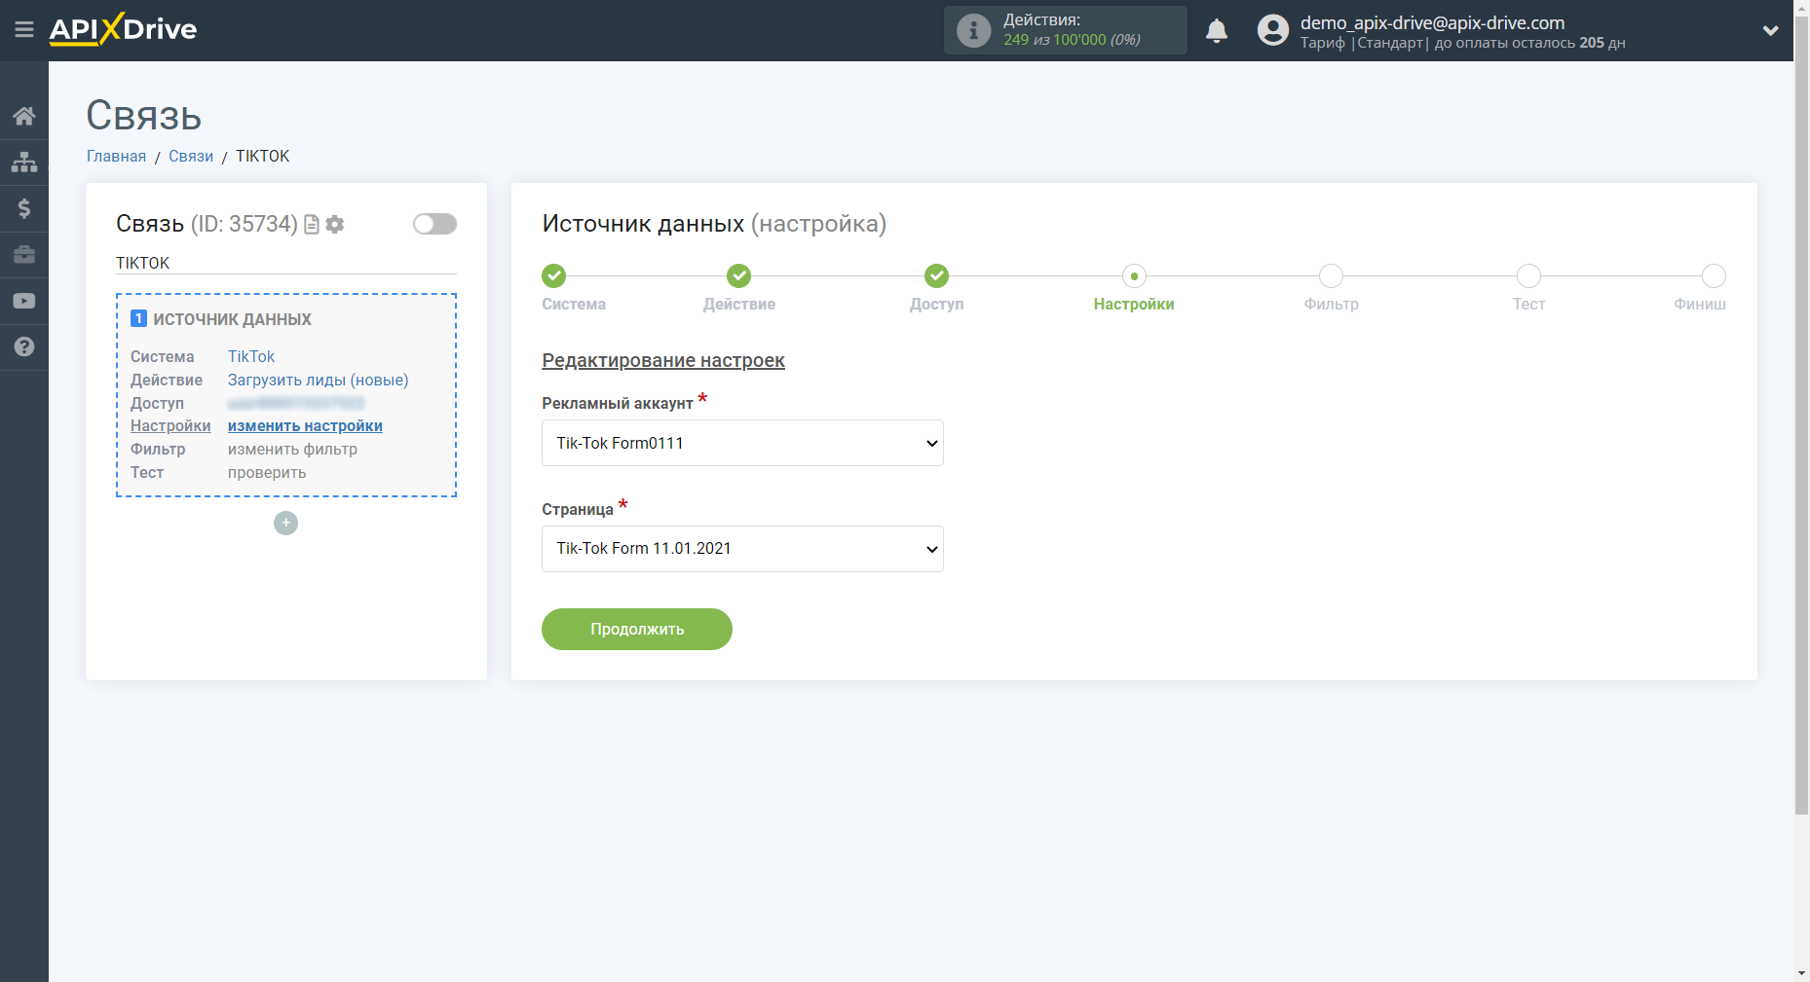The image size is (1810, 982).
Task: Click TikTok system link
Action: (251, 357)
